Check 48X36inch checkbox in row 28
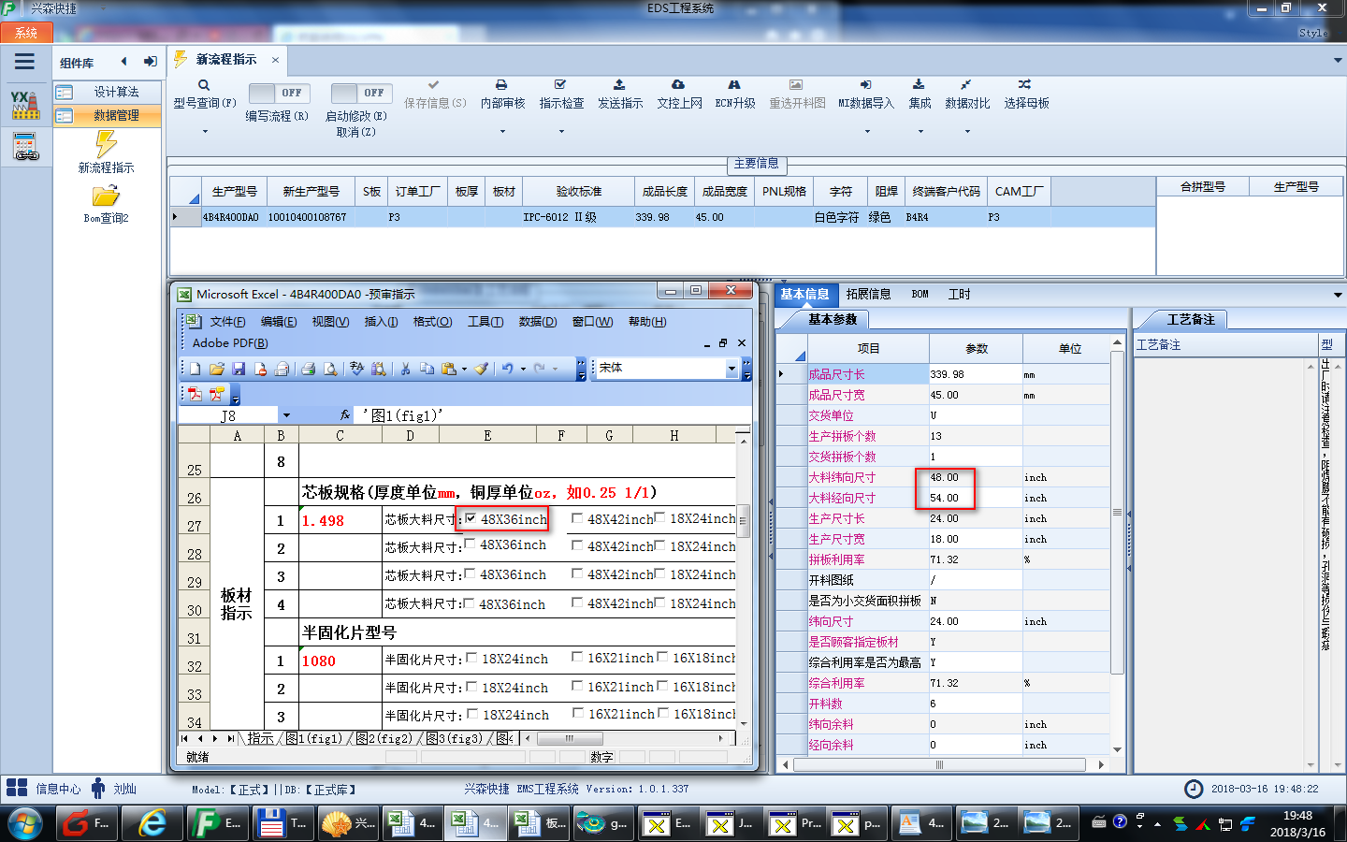1347x842 pixels. [x=470, y=544]
